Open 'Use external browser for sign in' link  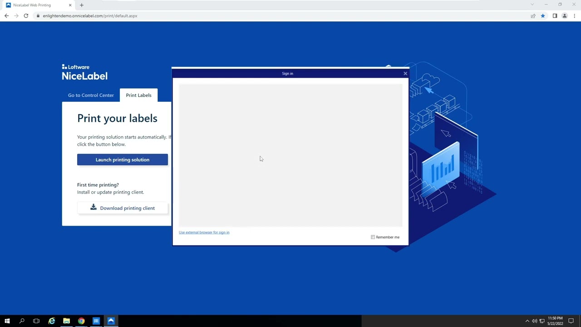[x=204, y=233]
